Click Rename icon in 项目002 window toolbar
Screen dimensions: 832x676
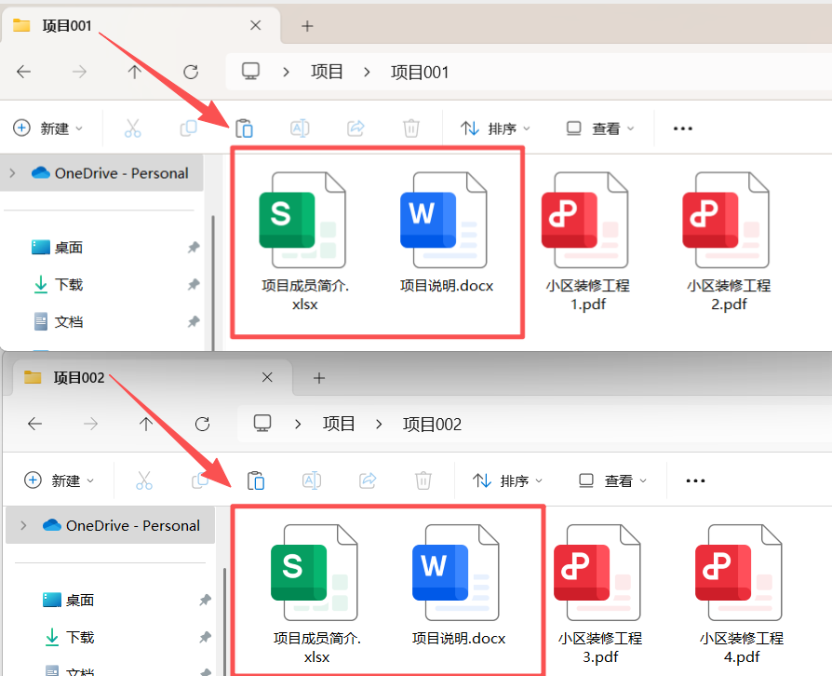point(312,480)
